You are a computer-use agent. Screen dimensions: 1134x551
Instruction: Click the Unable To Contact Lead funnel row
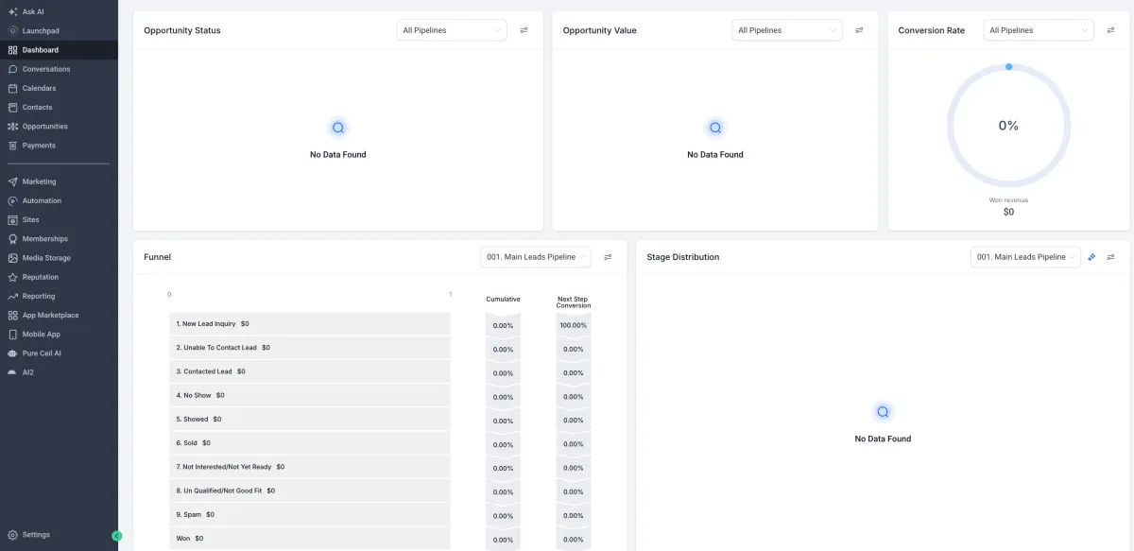pos(310,348)
